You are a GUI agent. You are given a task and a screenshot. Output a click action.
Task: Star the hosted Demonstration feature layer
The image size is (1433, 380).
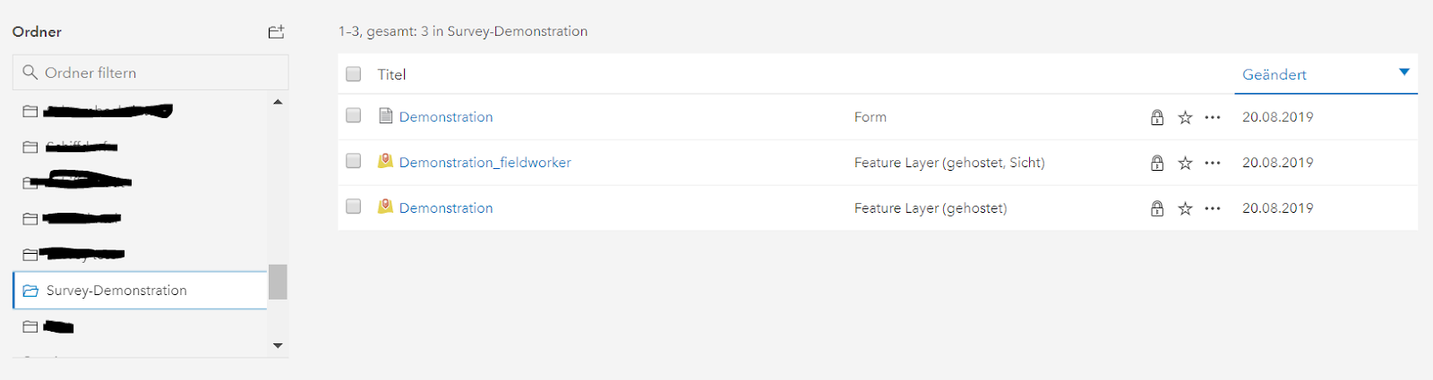click(x=1185, y=208)
